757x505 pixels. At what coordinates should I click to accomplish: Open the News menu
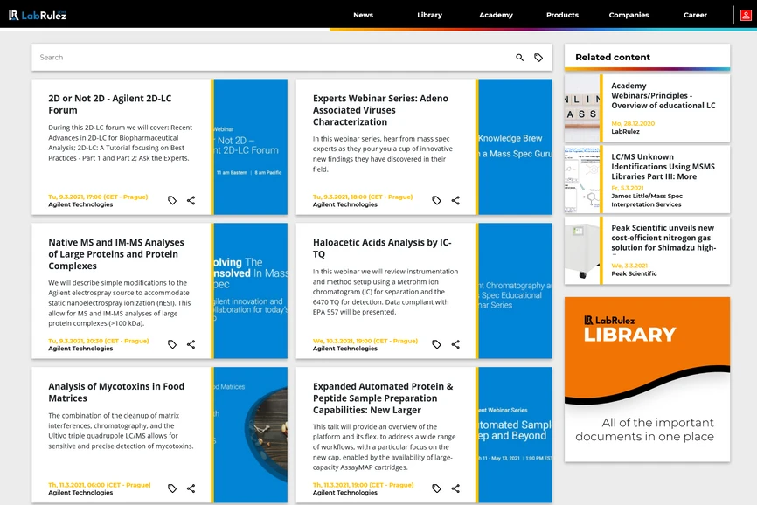click(x=363, y=15)
